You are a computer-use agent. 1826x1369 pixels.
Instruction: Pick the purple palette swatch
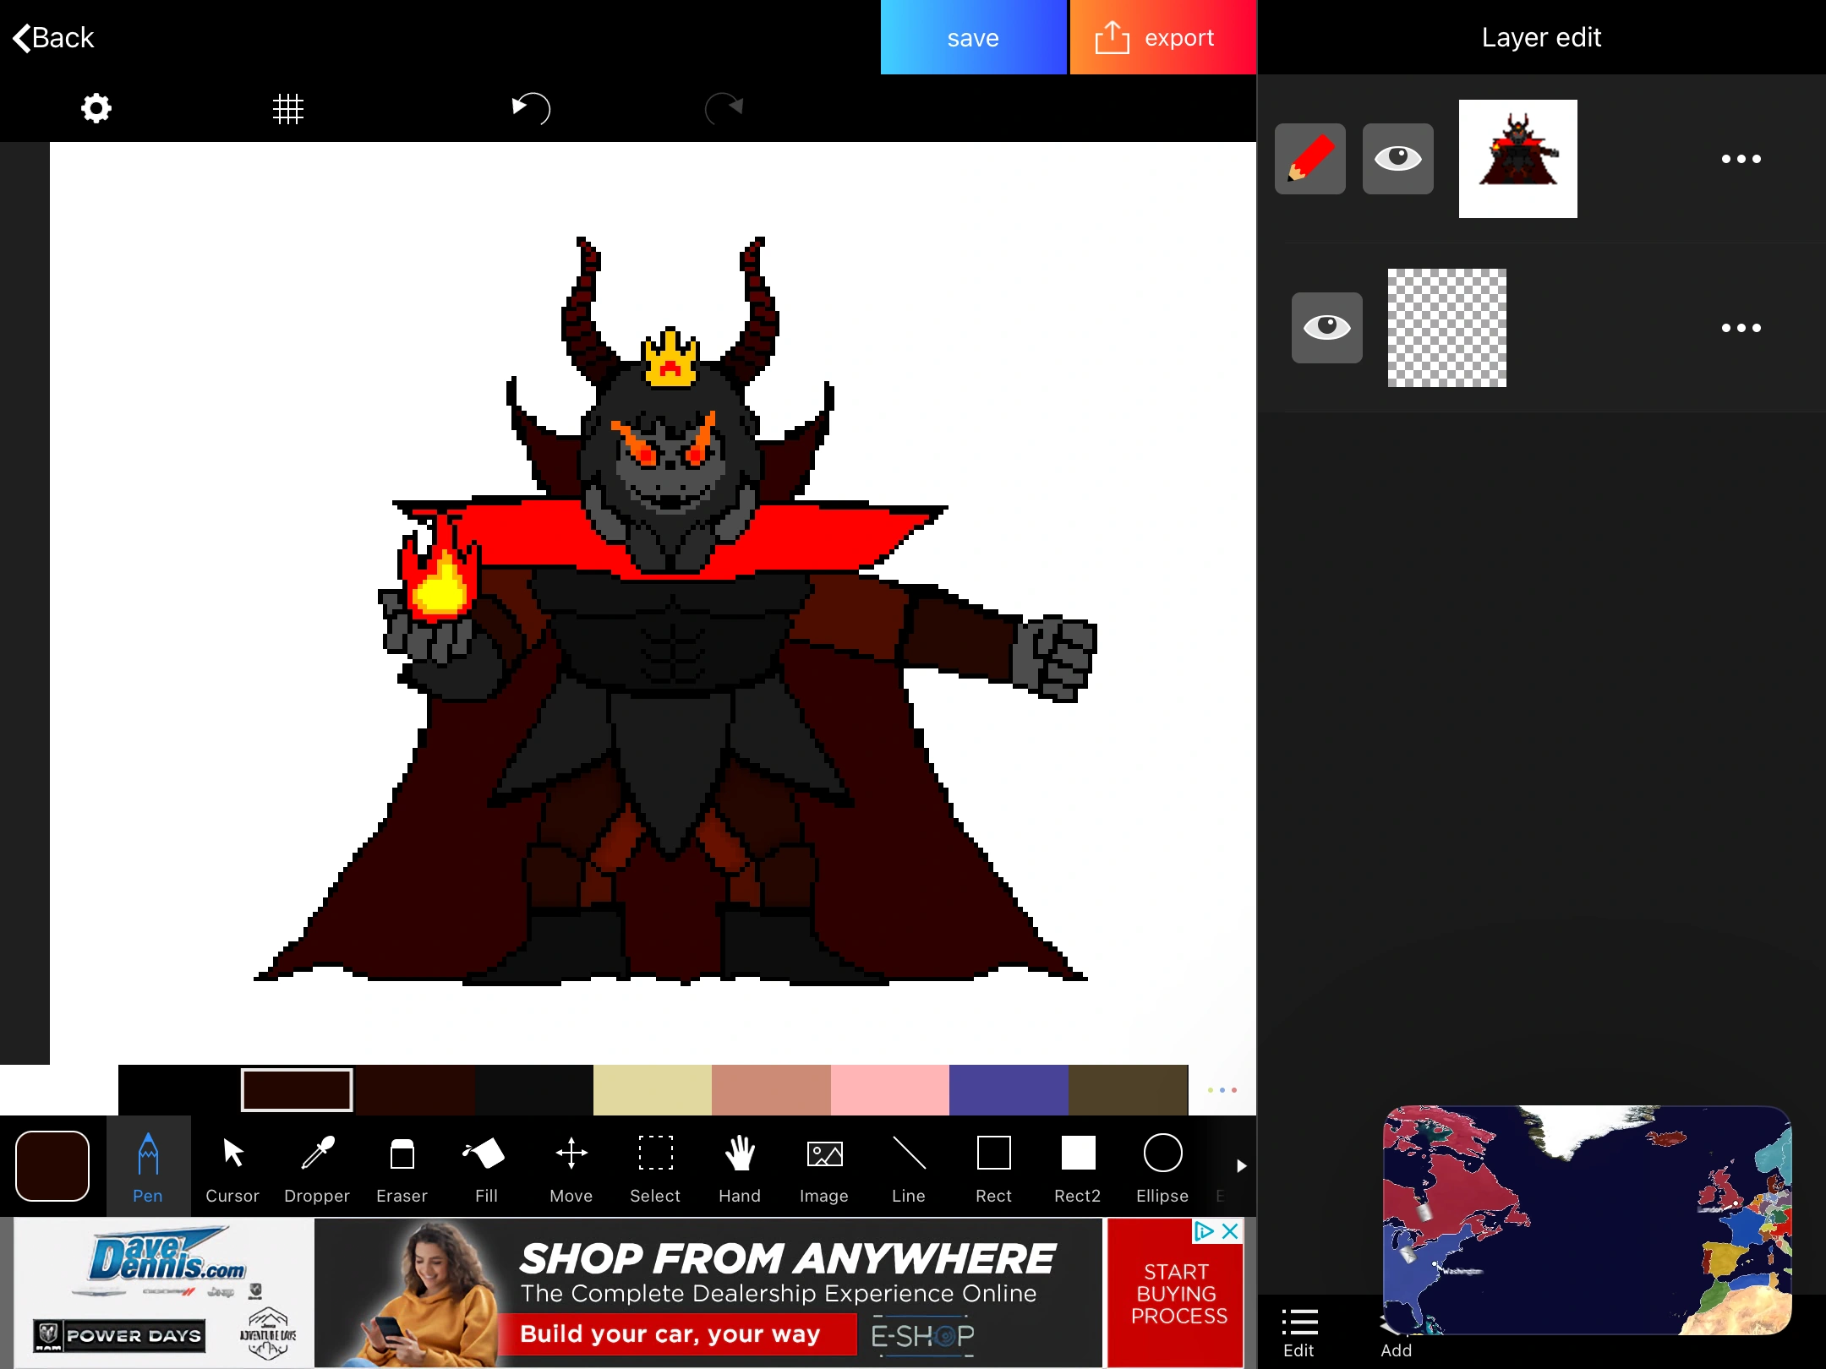click(x=1008, y=1090)
